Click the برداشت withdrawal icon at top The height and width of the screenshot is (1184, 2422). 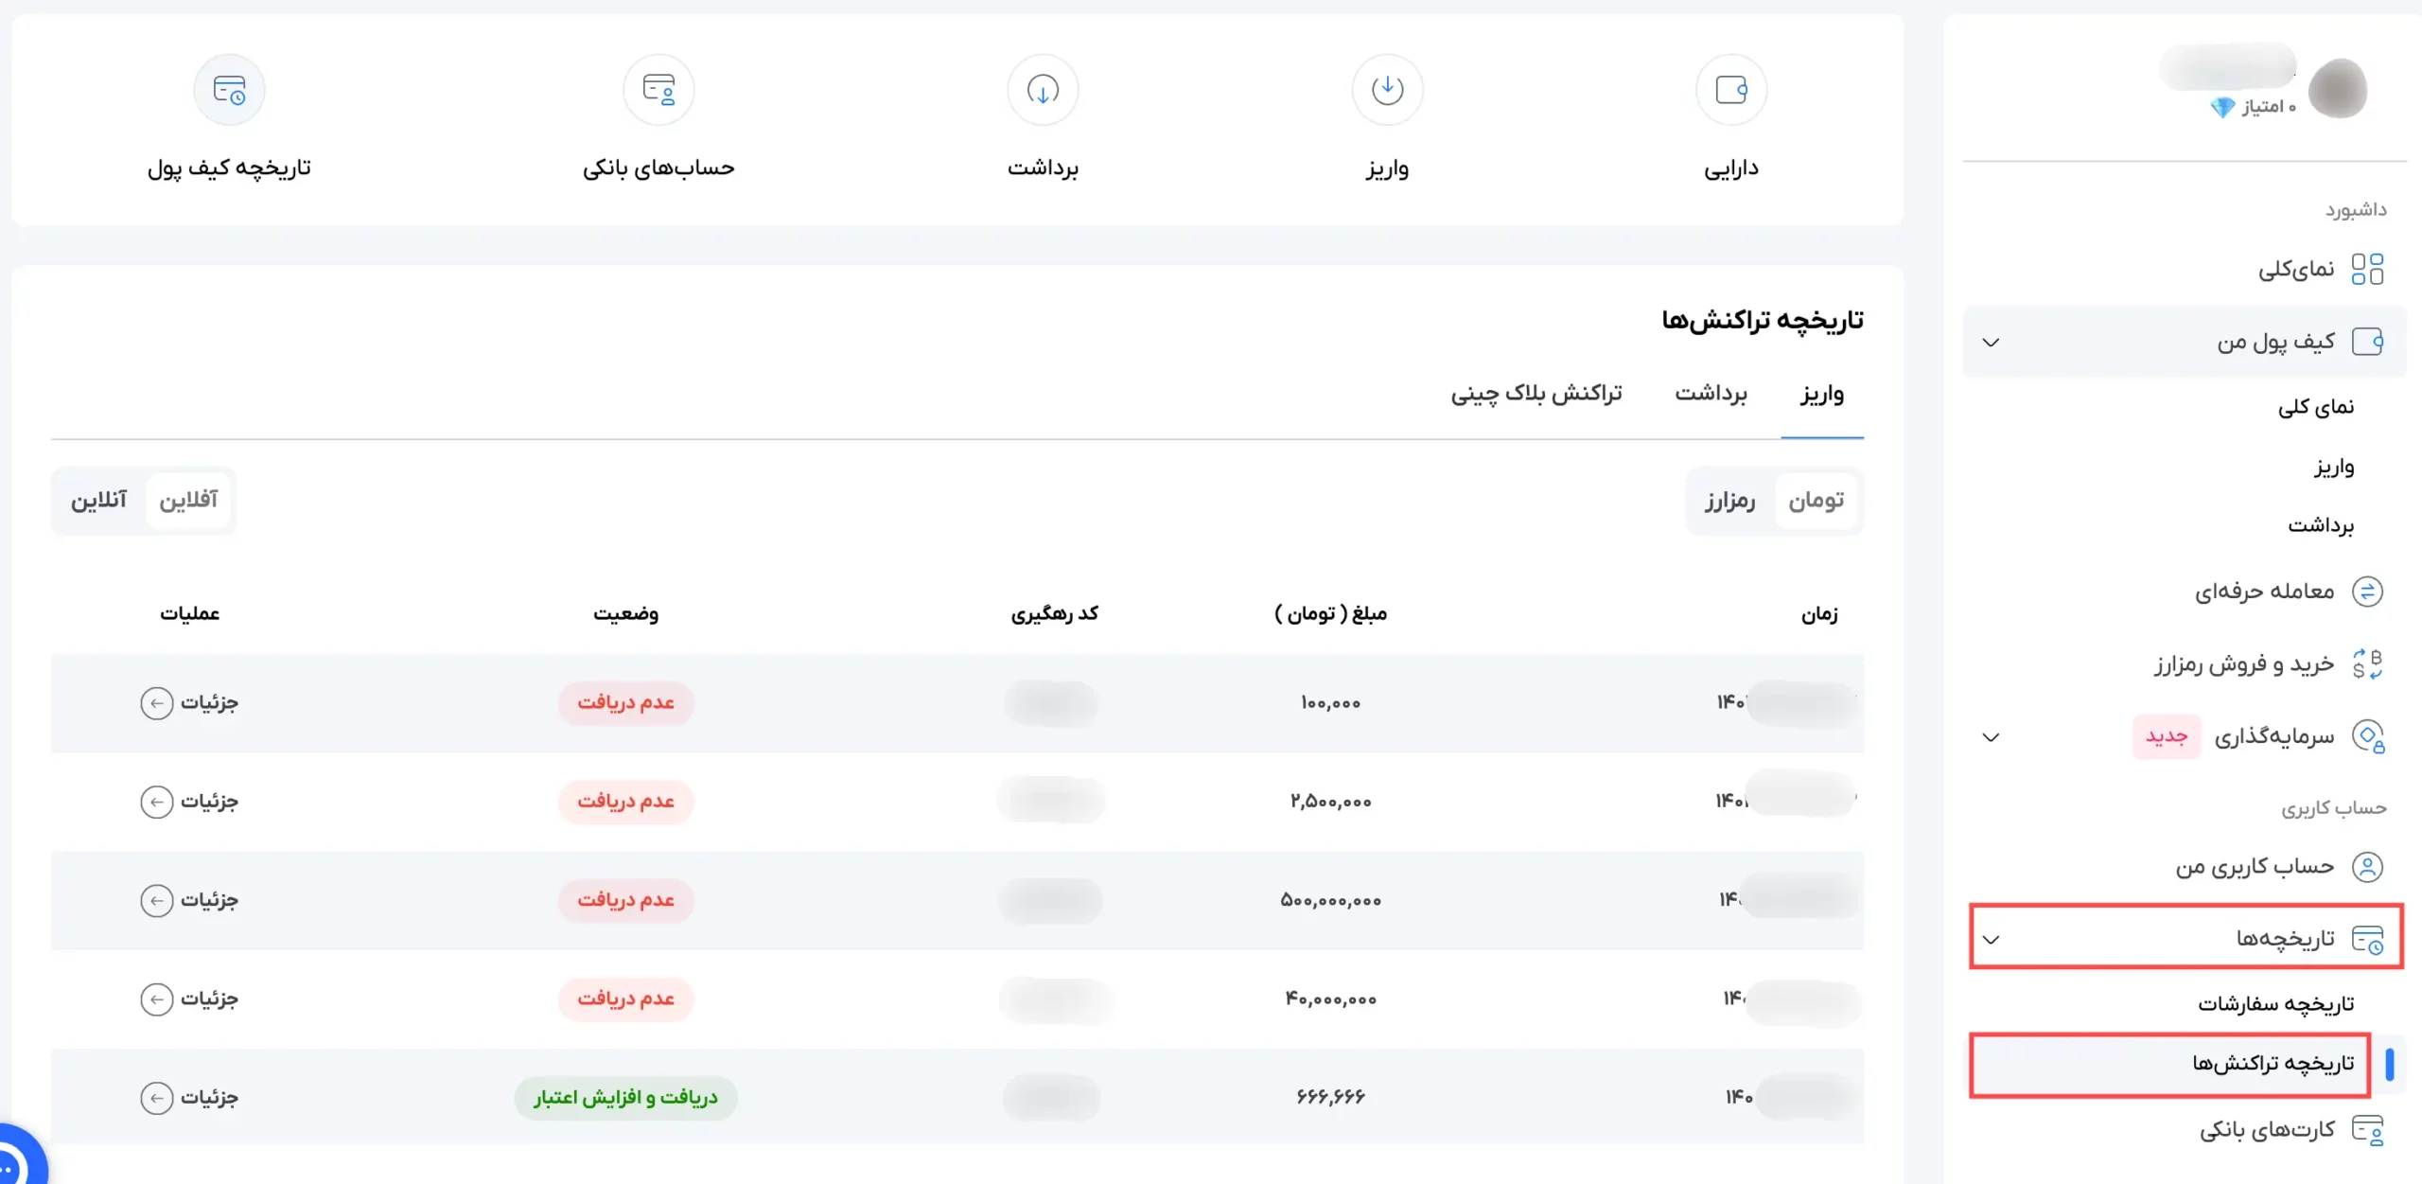(x=1042, y=89)
